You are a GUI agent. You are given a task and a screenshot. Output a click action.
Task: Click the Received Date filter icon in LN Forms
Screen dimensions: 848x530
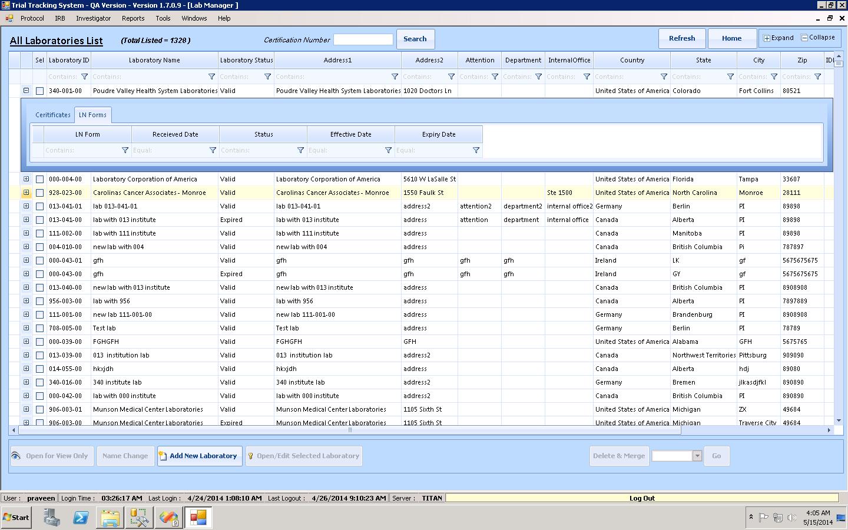(213, 150)
